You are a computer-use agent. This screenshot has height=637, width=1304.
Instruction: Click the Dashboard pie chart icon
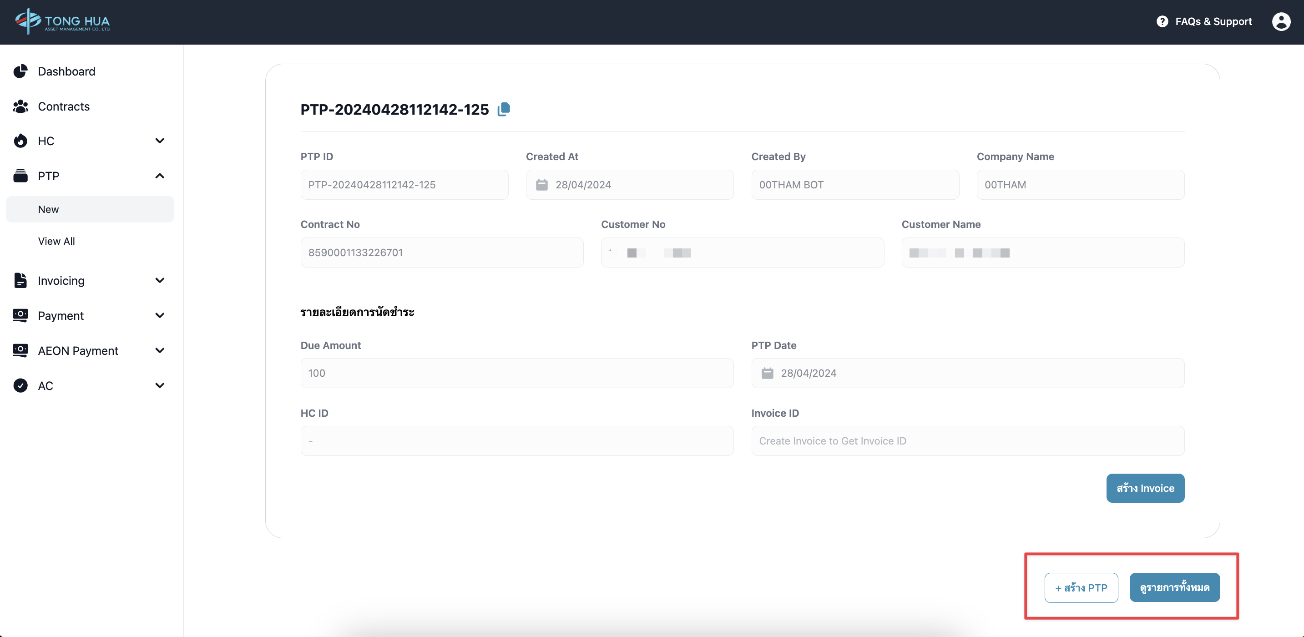click(x=20, y=71)
